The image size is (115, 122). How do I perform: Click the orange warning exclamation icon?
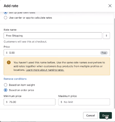[9, 62]
